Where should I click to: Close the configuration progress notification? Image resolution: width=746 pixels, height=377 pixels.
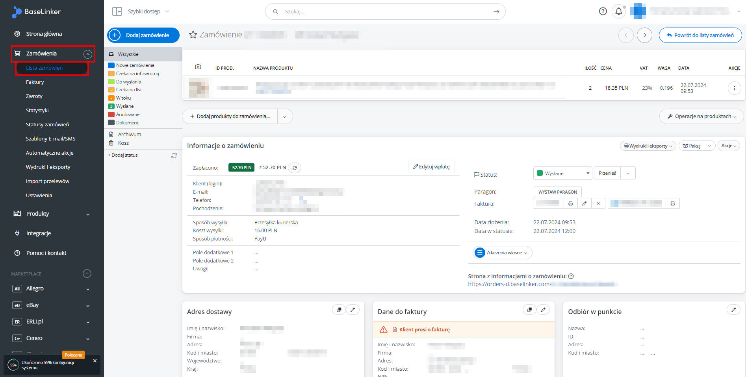95,360
